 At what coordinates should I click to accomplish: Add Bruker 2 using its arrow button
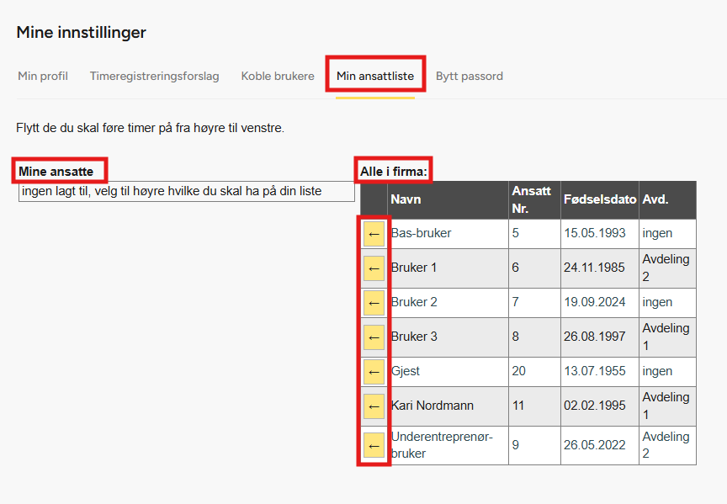[374, 303]
